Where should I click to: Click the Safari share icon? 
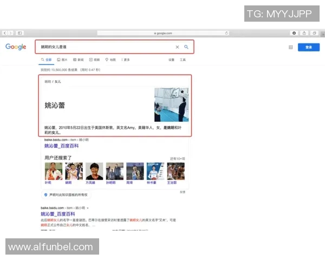pos(304,33)
